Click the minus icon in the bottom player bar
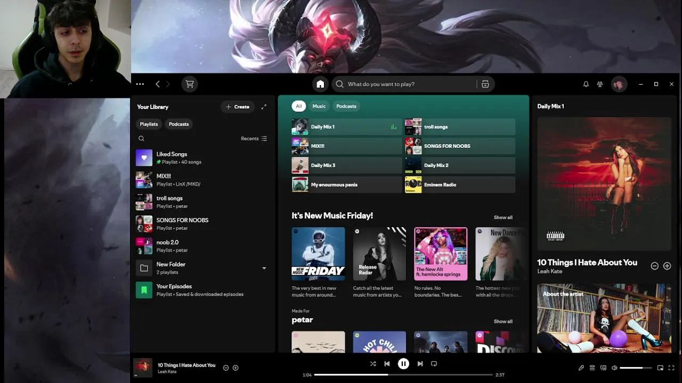 click(226, 368)
